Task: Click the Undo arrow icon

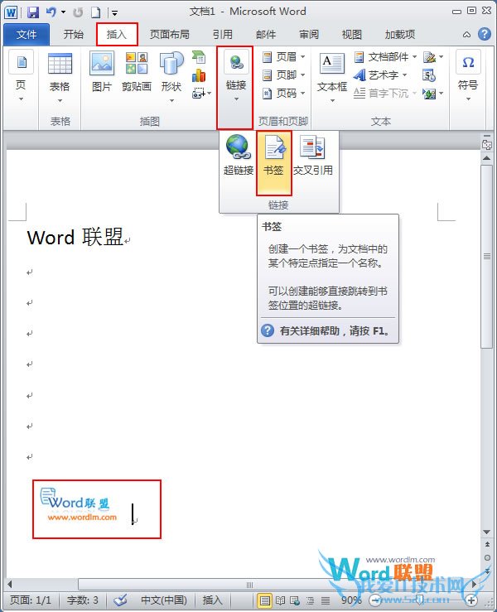Action: point(51,12)
